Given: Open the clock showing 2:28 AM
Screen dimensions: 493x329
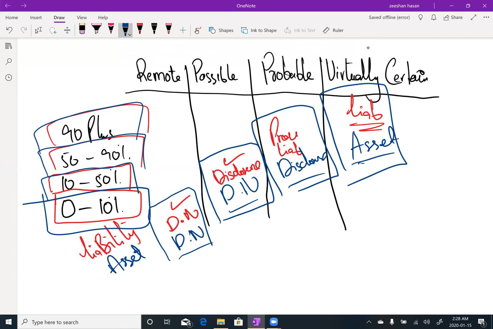Looking at the screenshot, I should 460,322.
